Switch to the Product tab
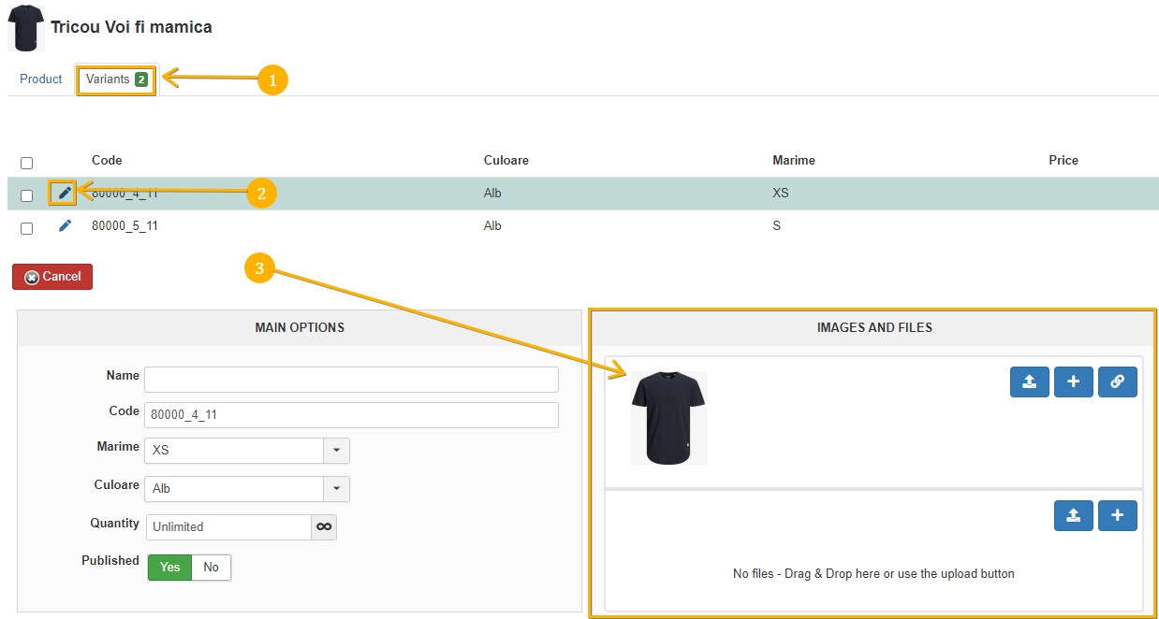This screenshot has width=1159, height=619. [41, 79]
